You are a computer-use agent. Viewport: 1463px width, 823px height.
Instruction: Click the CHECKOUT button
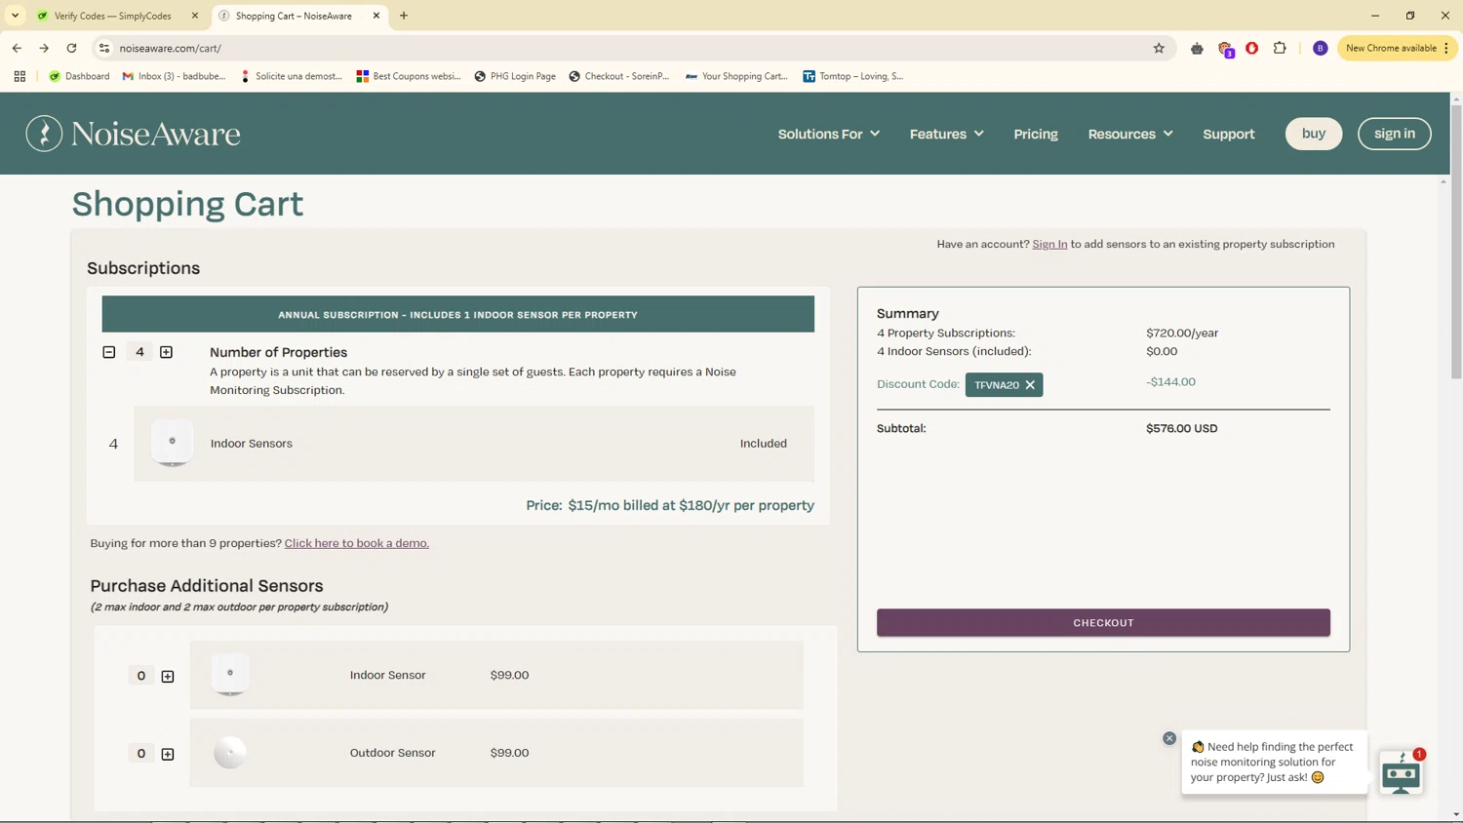(x=1103, y=623)
